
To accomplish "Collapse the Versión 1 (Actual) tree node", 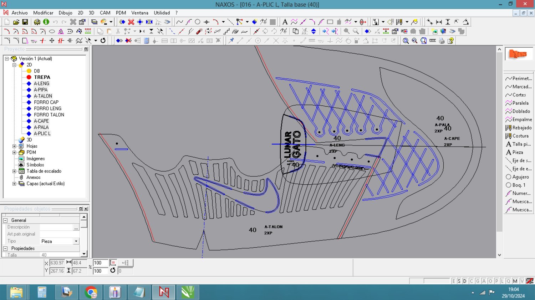I will pos(7,59).
